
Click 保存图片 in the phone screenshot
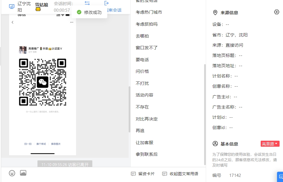[56, 144]
